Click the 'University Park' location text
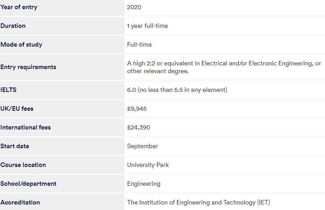Screen dimensions: 325x210 (148, 165)
